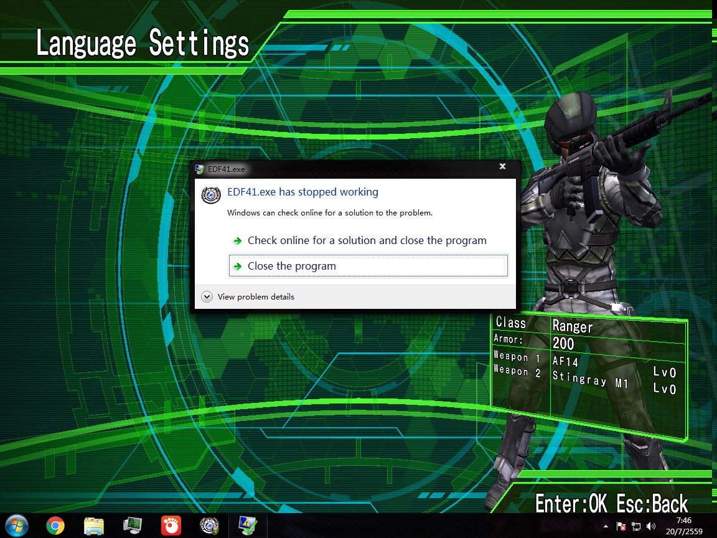The height and width of the screenshot is (538, 717).
Task: Open the Windows Start menu
Action: pyautogui.click(x=17, y=526)
